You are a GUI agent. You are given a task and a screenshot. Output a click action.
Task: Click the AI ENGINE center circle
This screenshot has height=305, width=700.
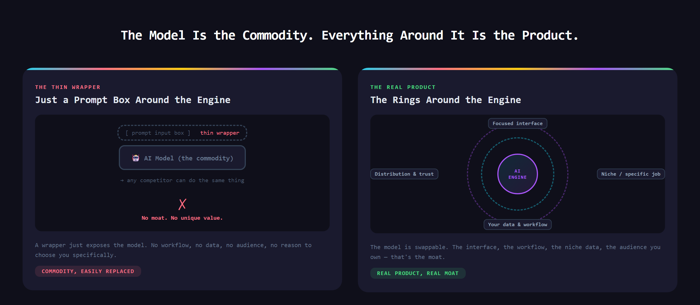pyautogui.click(x=518, y=174)
